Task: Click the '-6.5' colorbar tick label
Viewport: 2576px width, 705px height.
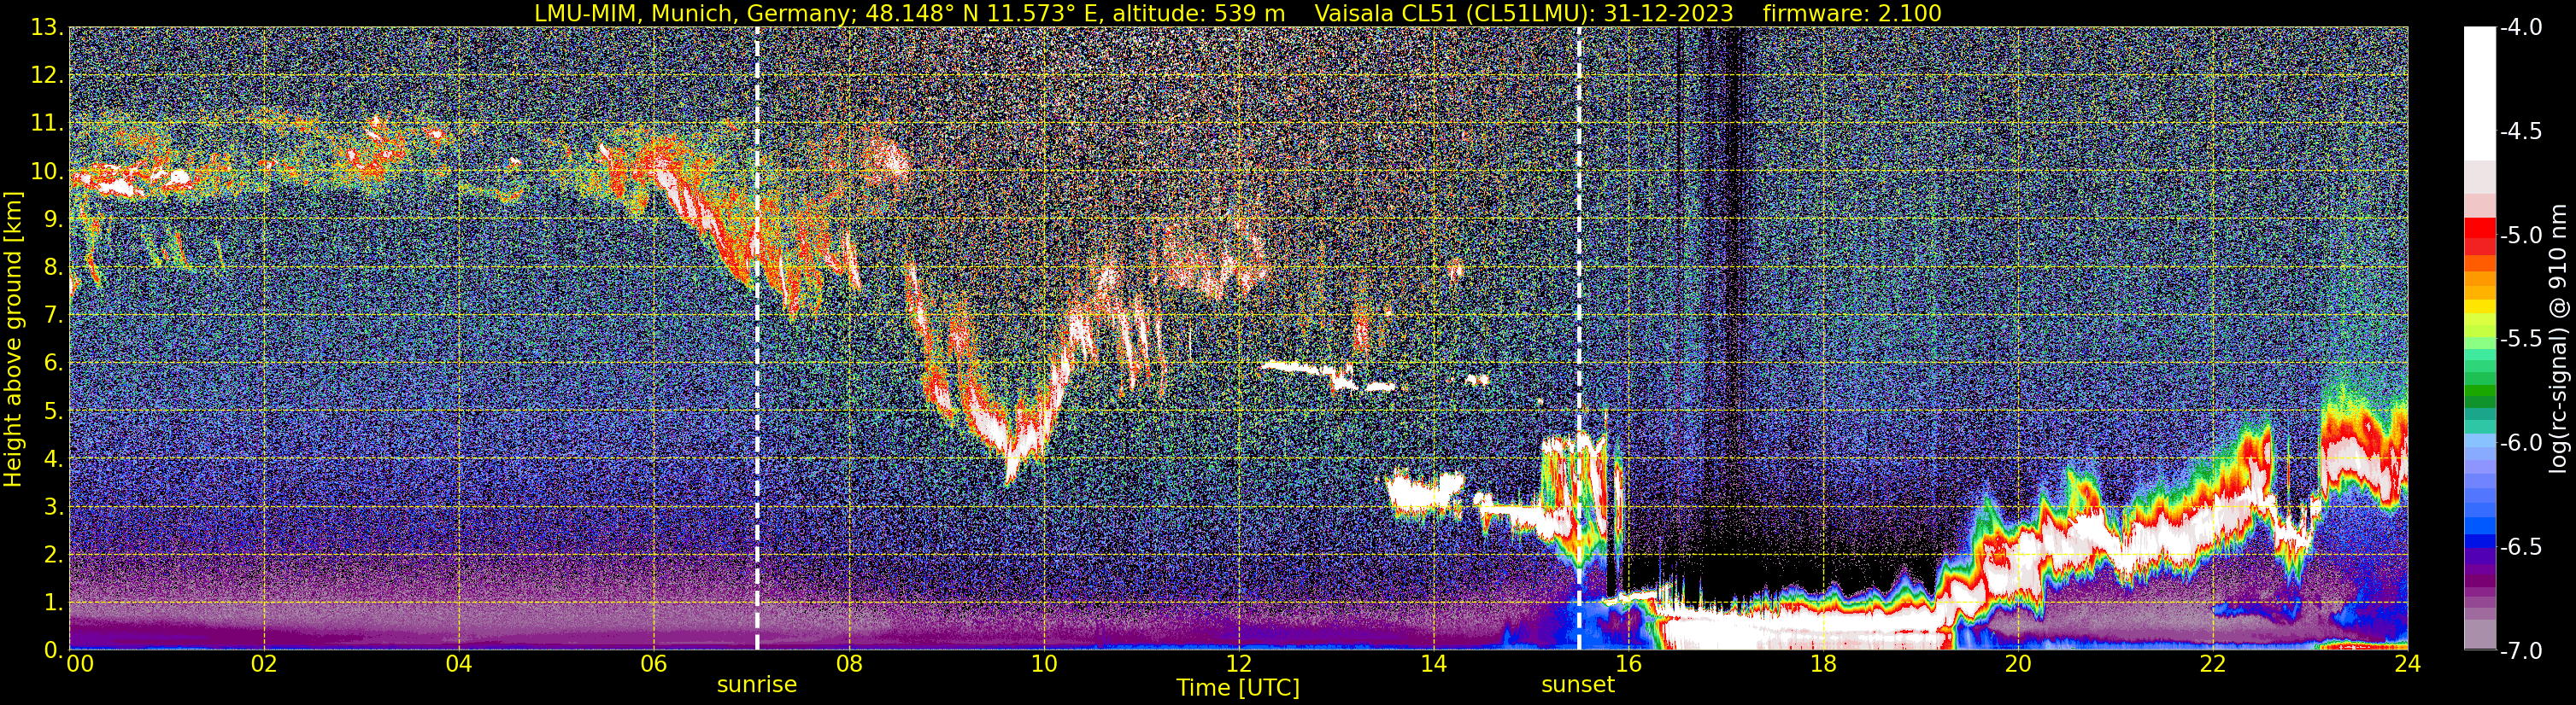Action: point(2520,546)
